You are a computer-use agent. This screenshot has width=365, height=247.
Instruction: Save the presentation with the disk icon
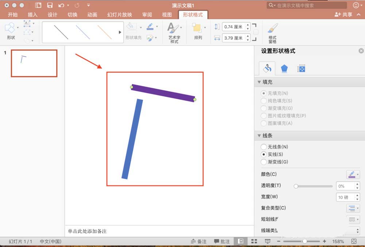50,5
